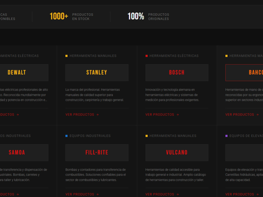
Task: Click purple square beside Equipos de Elevación label
Action: point(226,136)
